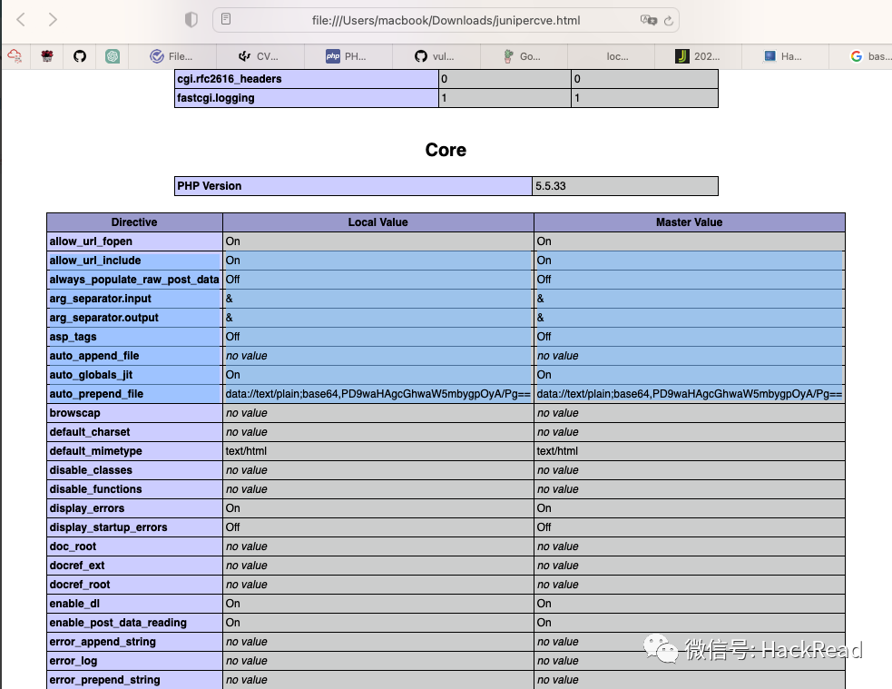
Task: Select the fastcgi.logging row label
Action: point(216,98)
